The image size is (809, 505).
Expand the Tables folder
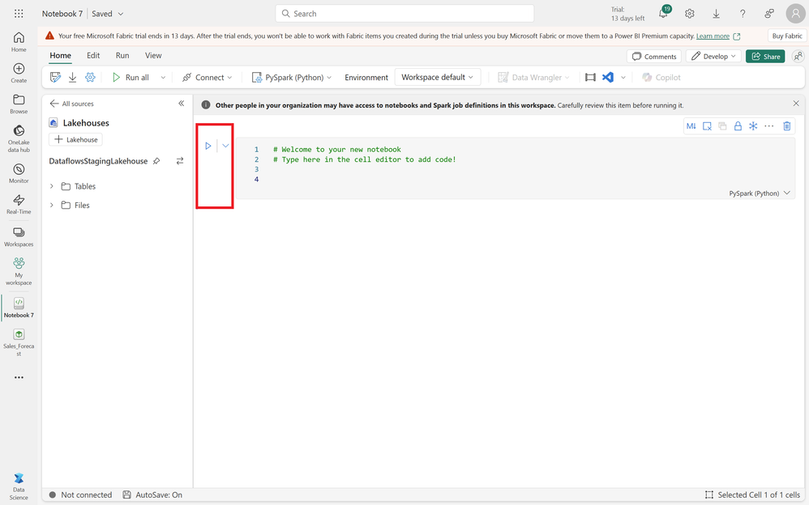[x=52, y=186]
